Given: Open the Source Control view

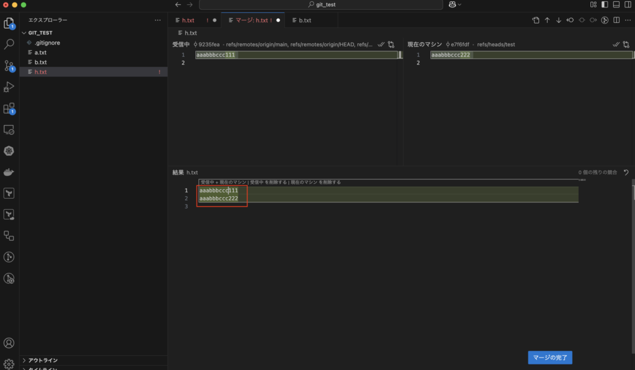Looking at the screenshot, I should click(x=9, y=66).
